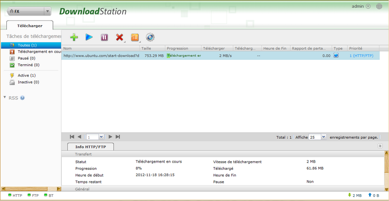Remove task with the red X icon

click(120, 37)
